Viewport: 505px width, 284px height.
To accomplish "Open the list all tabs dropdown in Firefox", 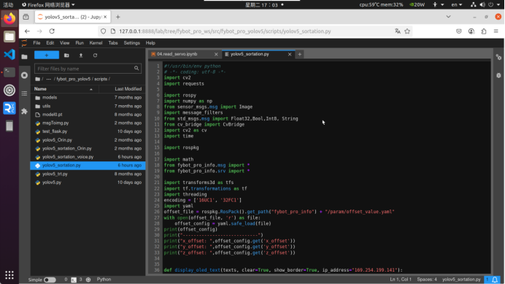I will point(448,17).
